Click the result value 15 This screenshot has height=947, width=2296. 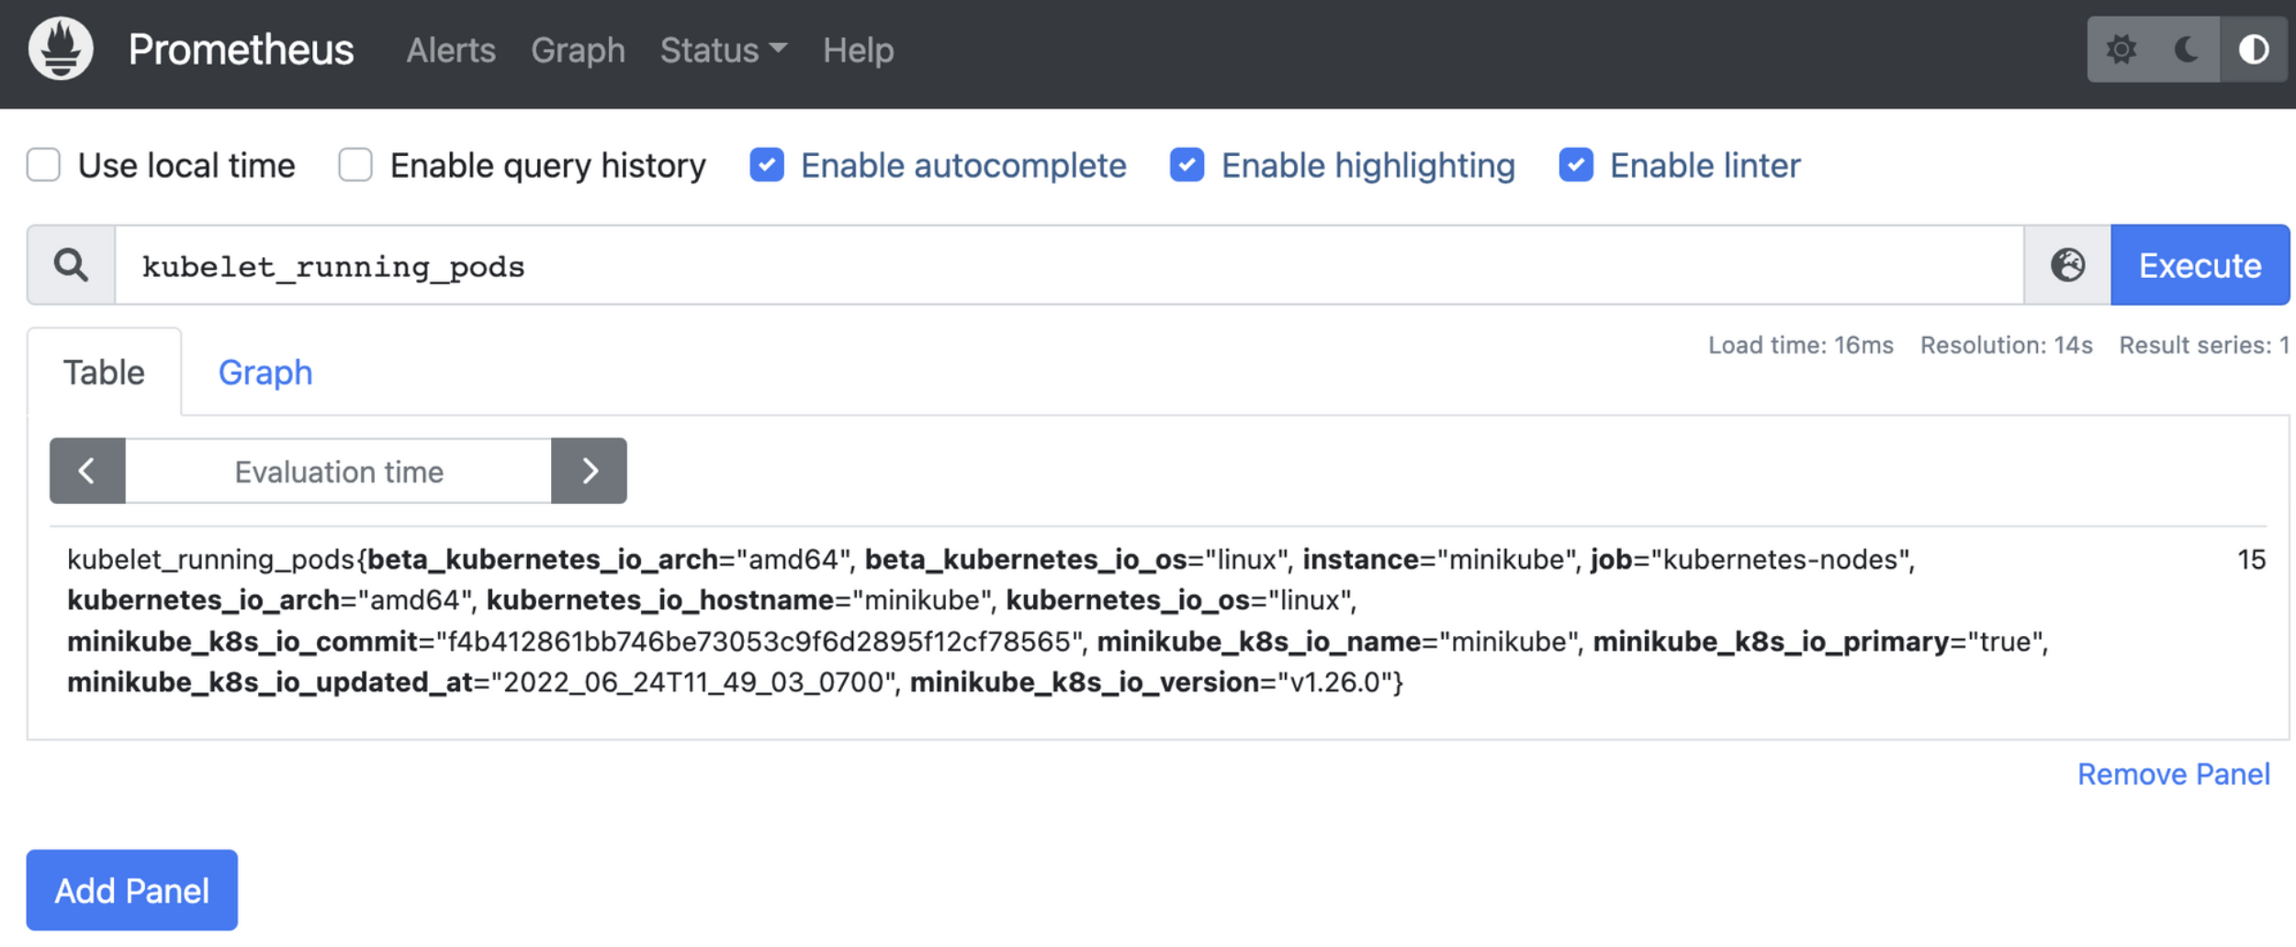(x=2251, y=560)
